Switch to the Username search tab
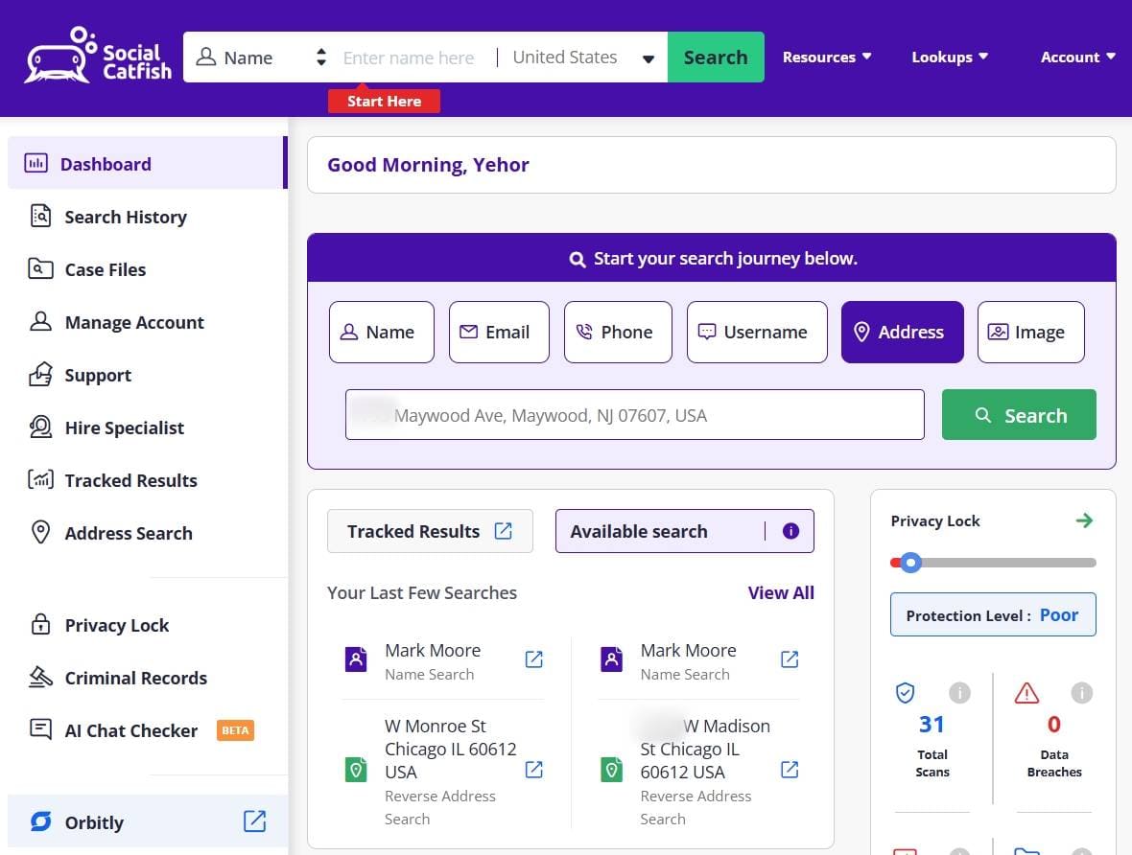 click(x=757, y=332)
